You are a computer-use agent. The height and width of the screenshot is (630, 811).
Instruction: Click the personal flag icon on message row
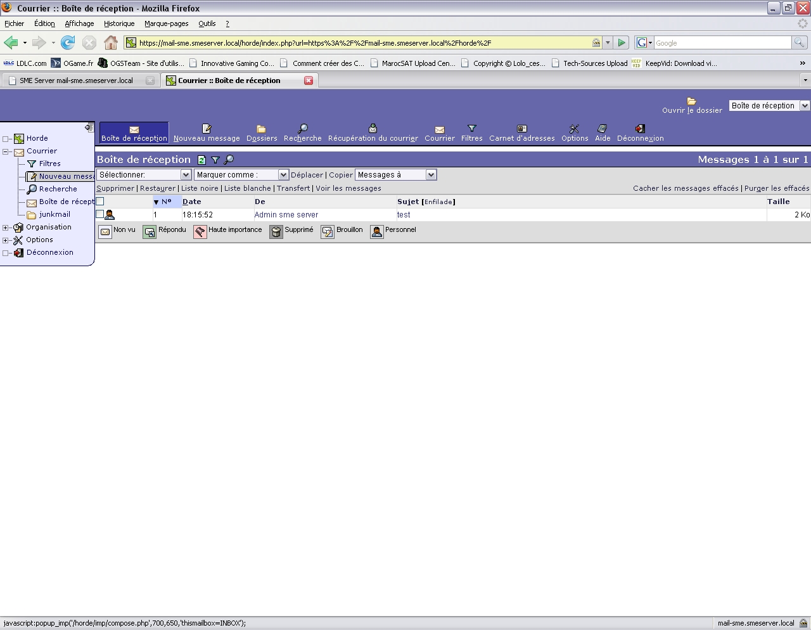(110, 215)
